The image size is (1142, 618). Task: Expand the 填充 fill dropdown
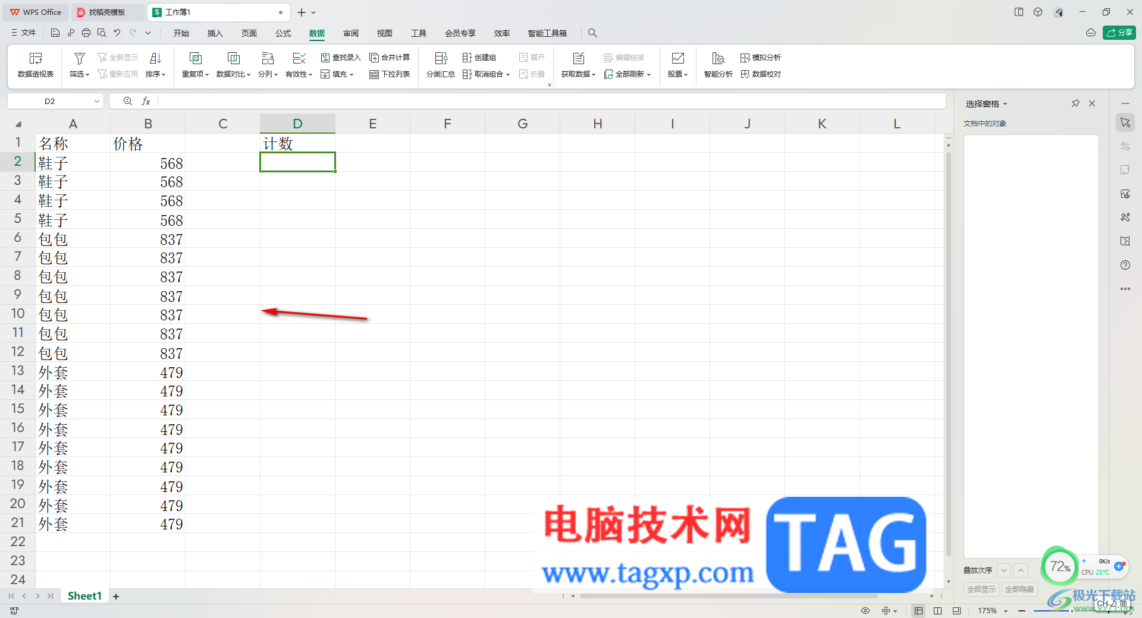pos(352,75)
